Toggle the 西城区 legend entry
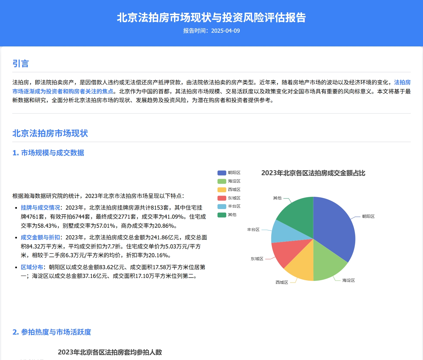 pyautogui.click(x=229, y=190)
